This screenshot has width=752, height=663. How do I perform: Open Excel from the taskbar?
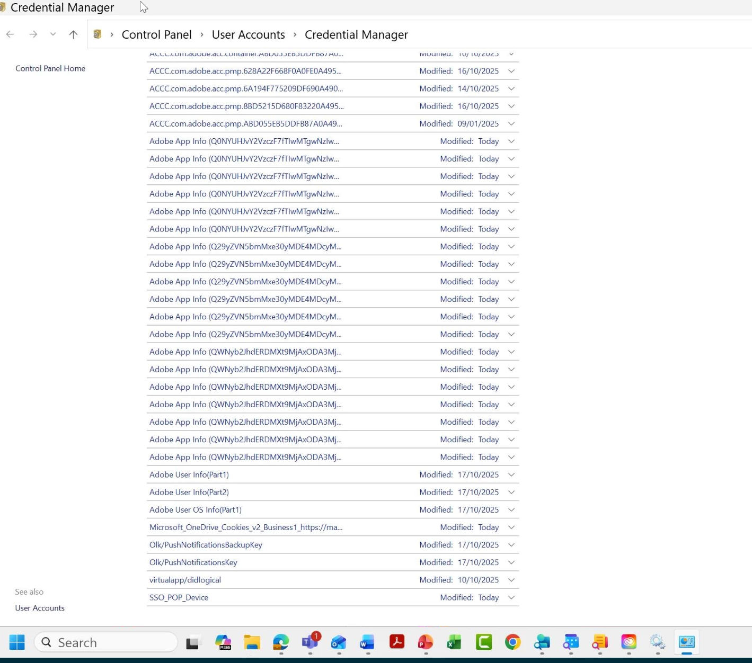[454, 642]
